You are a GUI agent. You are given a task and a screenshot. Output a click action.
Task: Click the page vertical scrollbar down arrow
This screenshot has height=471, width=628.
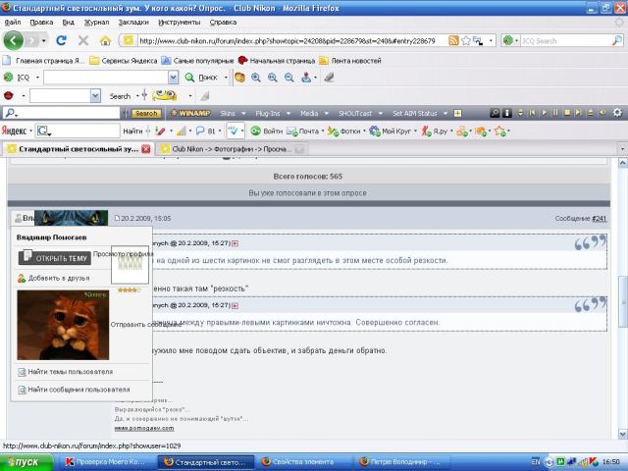click(623, 434)
